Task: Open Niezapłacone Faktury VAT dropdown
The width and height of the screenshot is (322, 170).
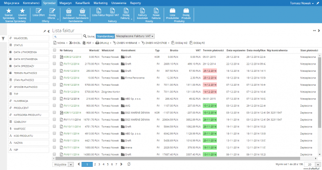Action: click(135, 36)
